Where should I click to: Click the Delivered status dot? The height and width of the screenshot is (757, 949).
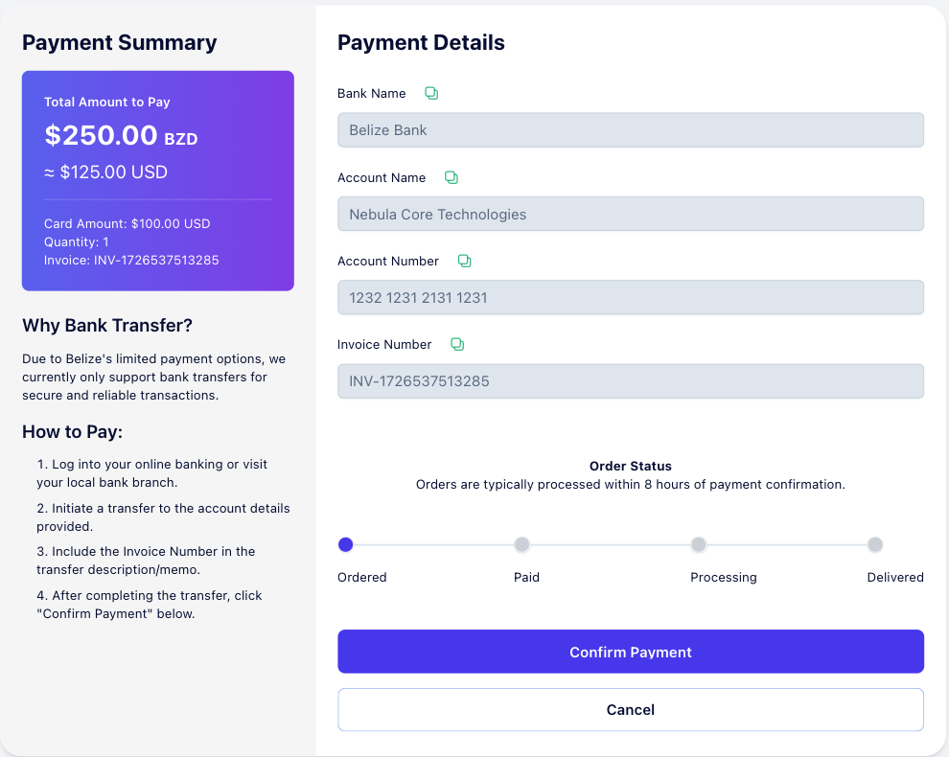(875, 544)
